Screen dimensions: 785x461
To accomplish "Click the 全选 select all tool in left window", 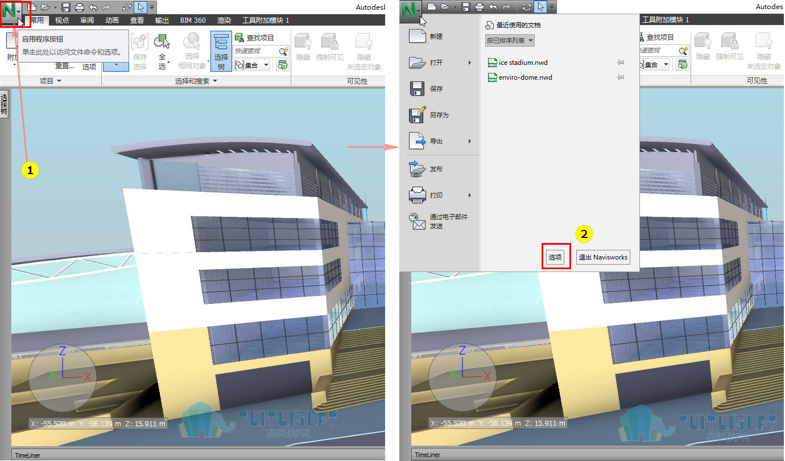I will point(163,51).
